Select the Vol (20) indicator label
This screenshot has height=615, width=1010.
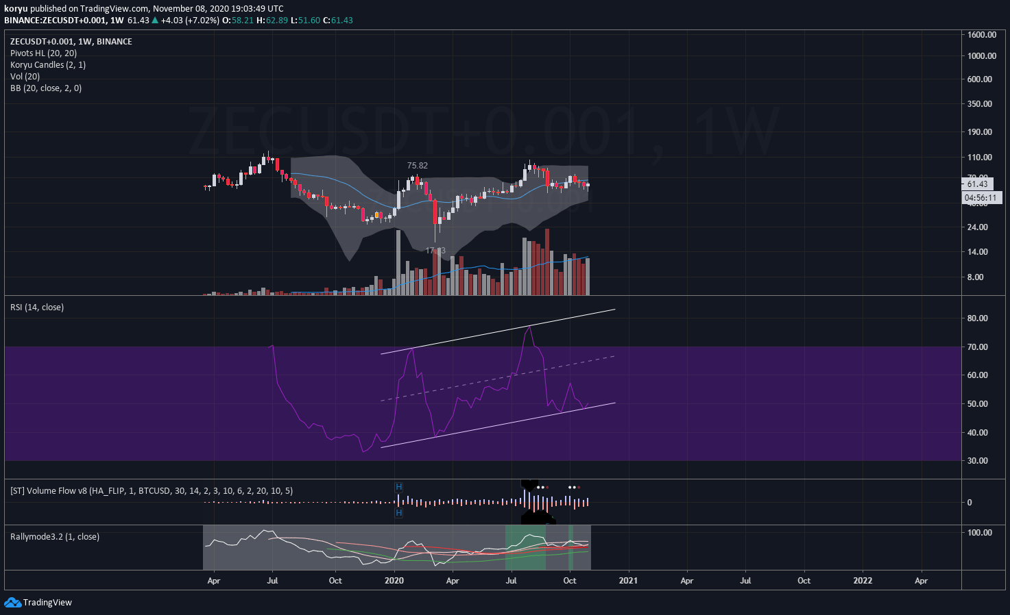click(x=25, y=77)
